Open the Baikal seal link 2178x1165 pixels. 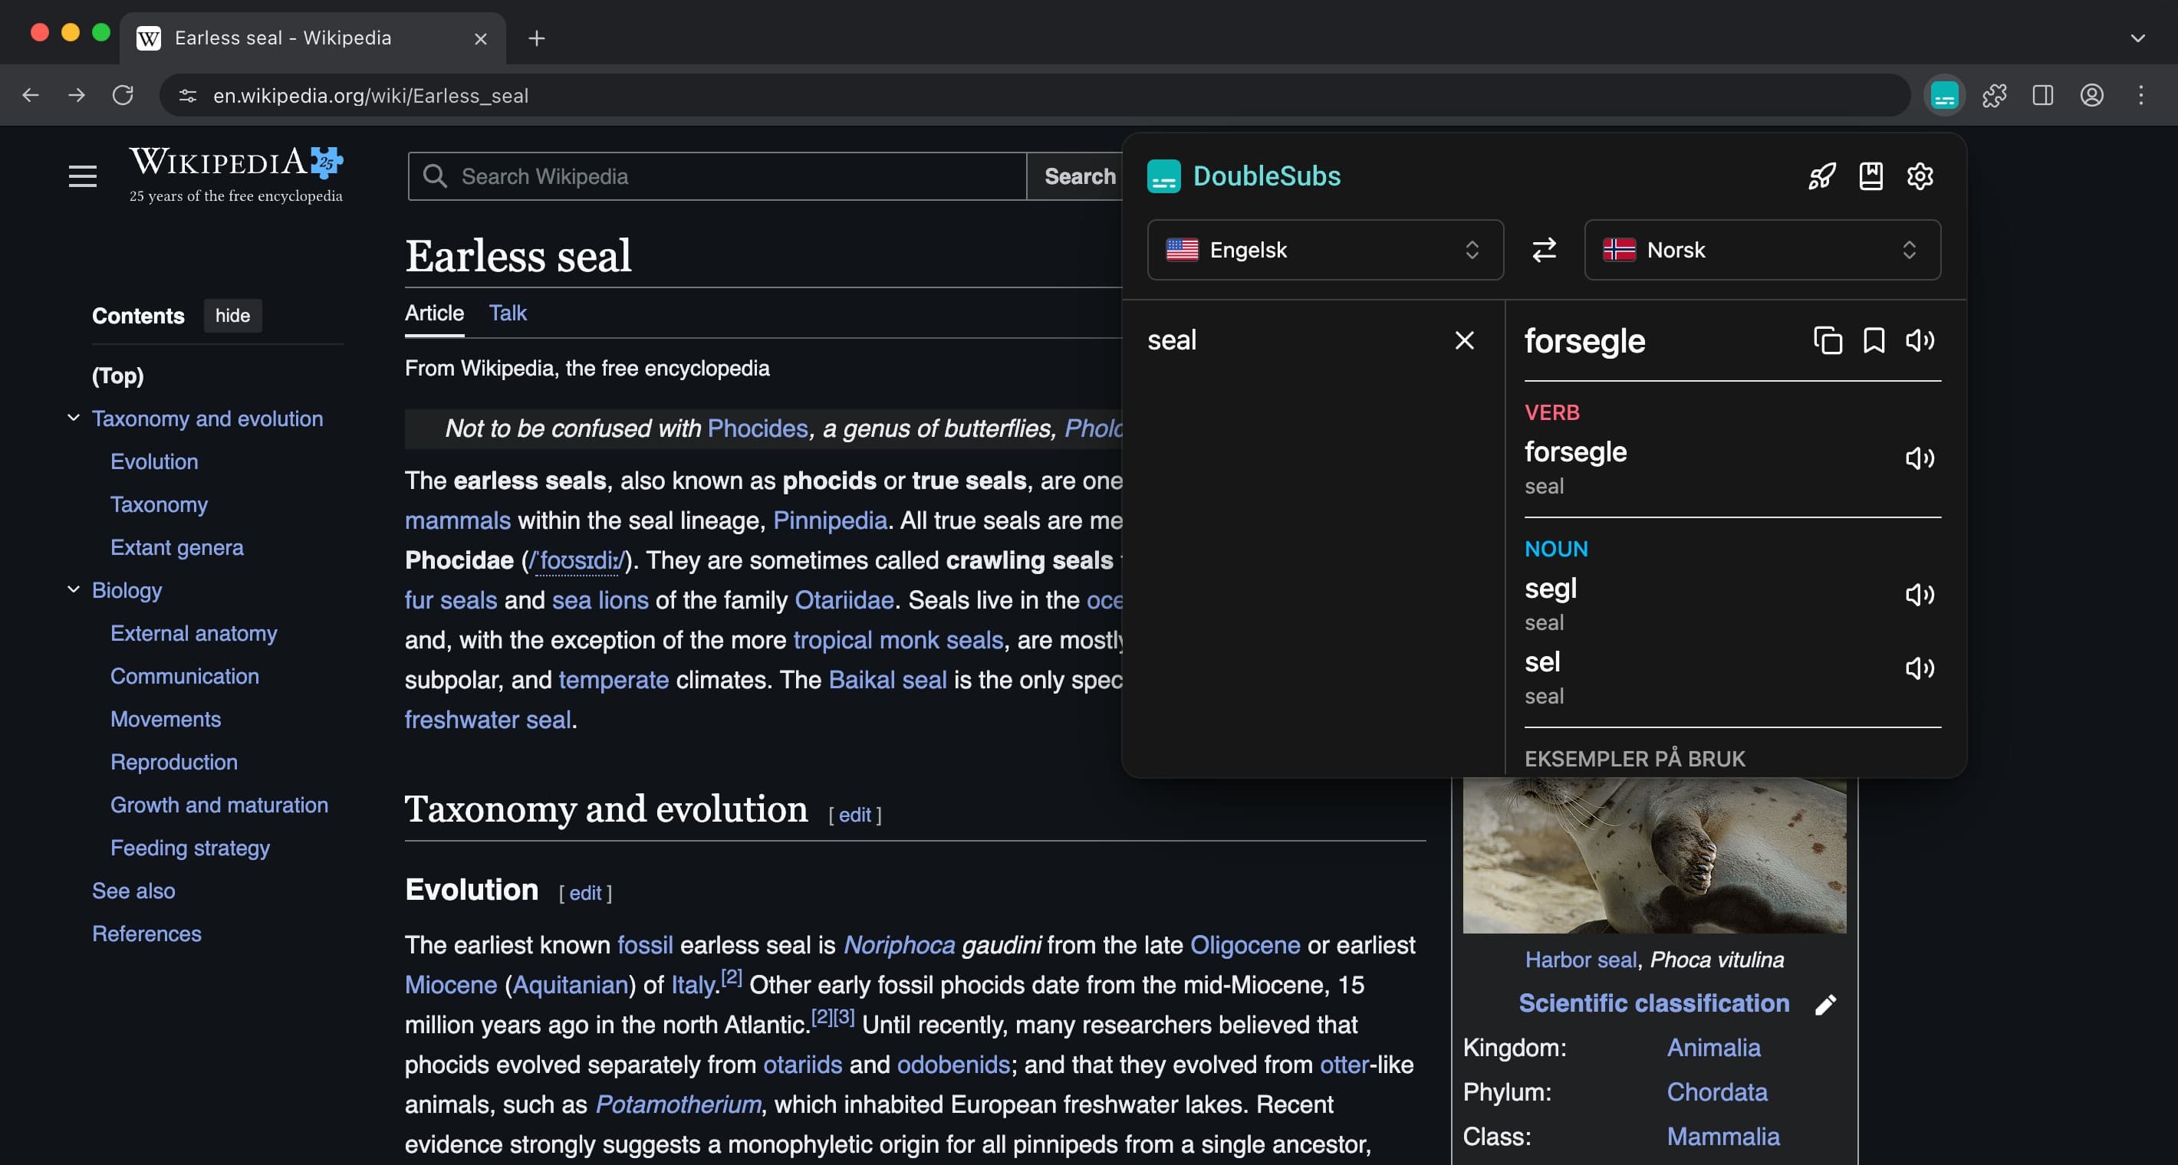tap(888, 680)
